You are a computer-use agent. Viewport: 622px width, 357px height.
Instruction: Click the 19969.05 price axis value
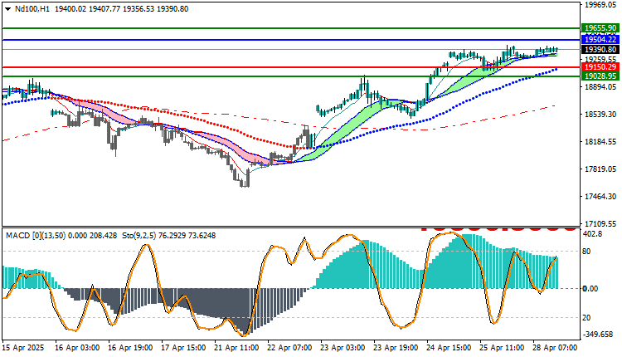coord(600,4)
